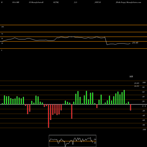Click the RSI axis label 30
The height and width of the screenshot is (147, 147).
[x=2, y=43]
